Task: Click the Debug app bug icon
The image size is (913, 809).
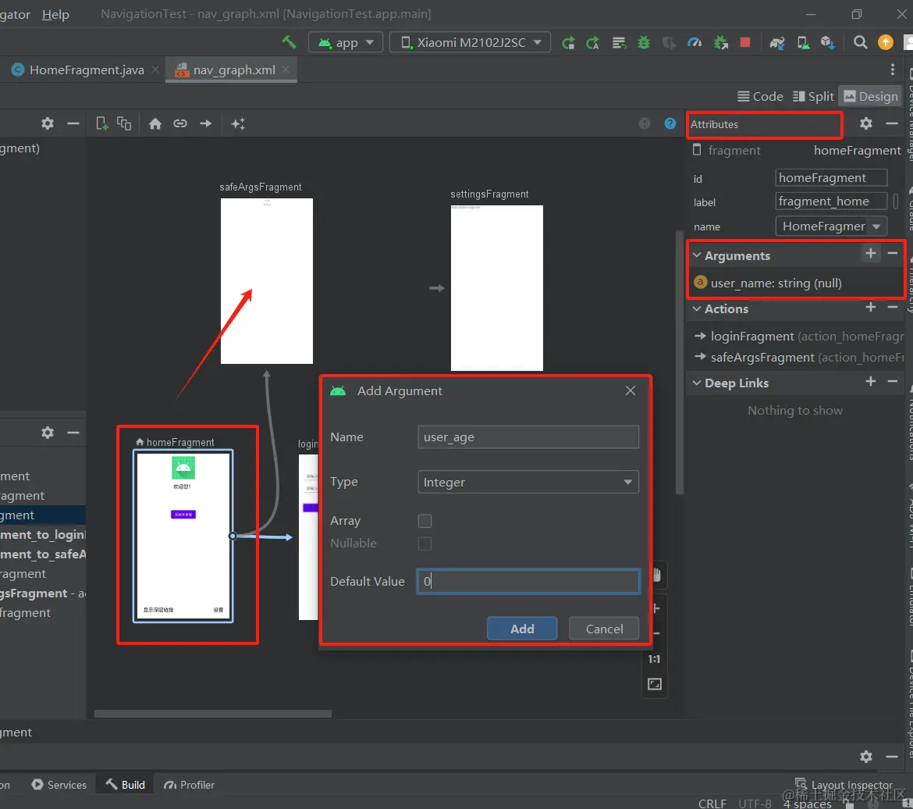Action: [644, 42]
